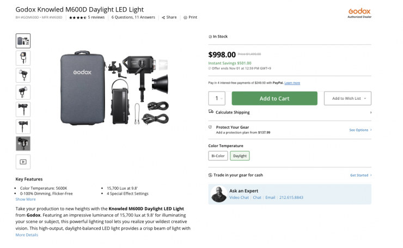Viewport: 403px width, 248px height.
Task: Click the video play thumbnail icon
Action: click(23, 162)
